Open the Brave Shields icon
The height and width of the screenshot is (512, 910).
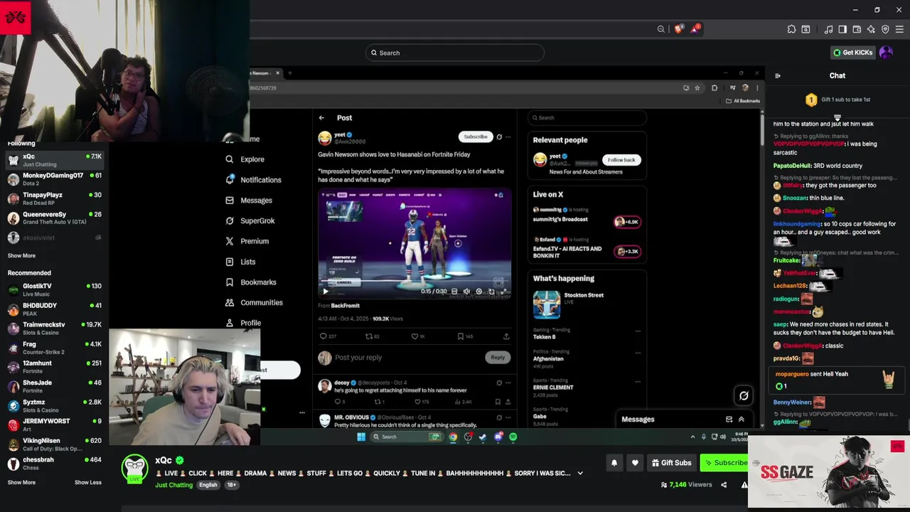[679, 29]
